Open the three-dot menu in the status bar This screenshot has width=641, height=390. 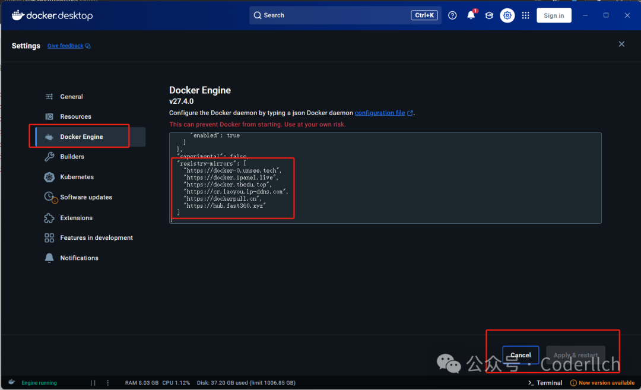108,383
